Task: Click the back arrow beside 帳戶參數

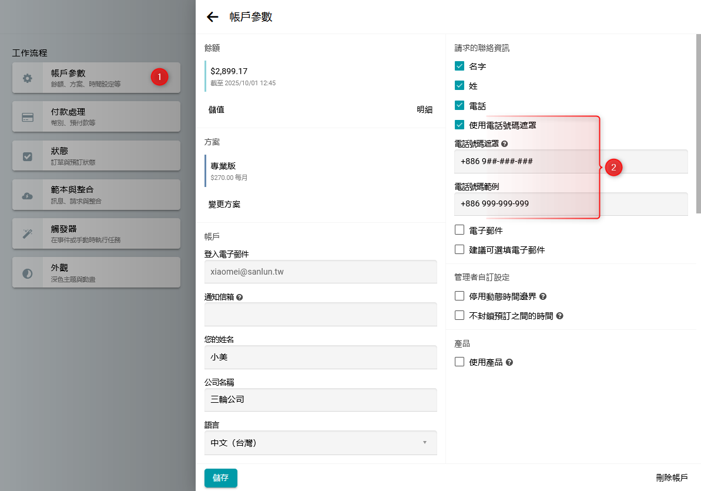Action: coord(213,17)
